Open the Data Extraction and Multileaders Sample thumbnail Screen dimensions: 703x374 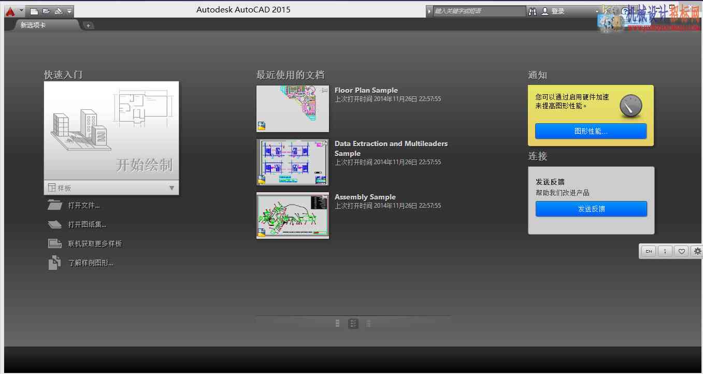[x=293, y=162]
